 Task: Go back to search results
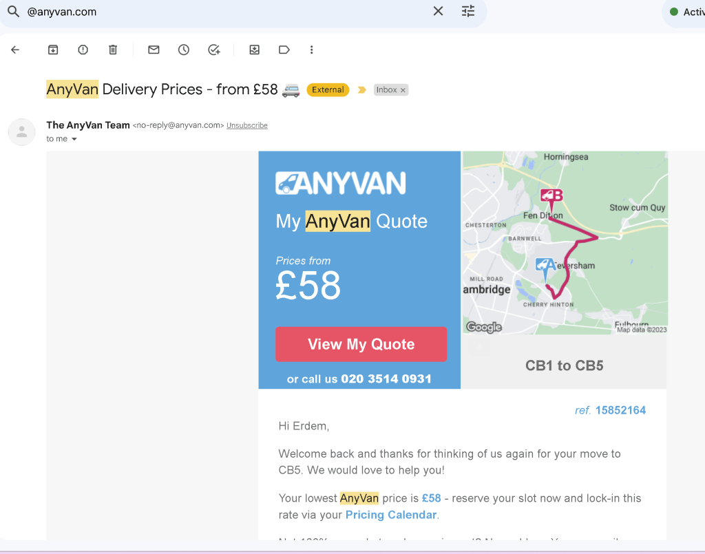coord(15,50)
